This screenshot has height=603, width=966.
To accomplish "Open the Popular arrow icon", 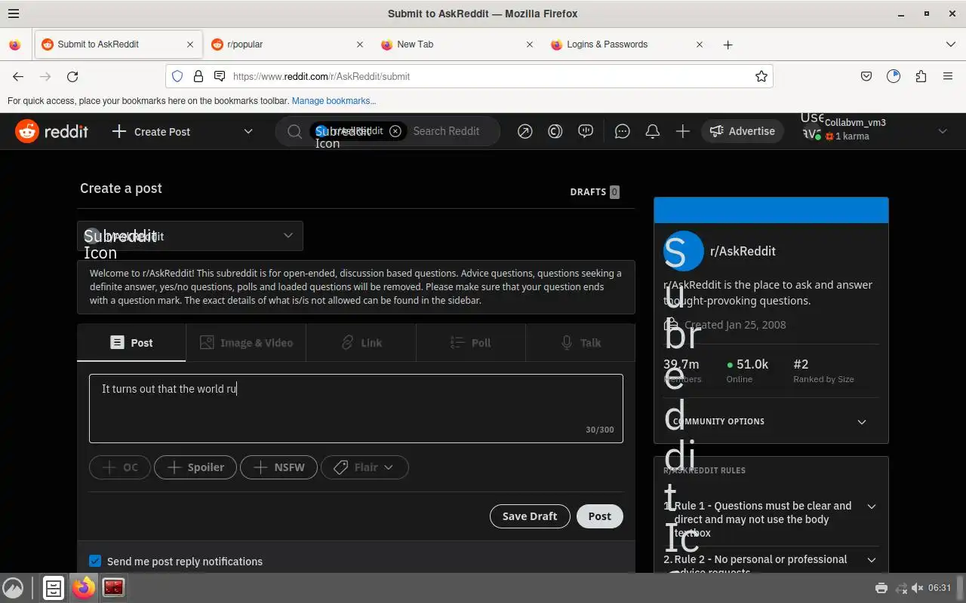I will [525, 131].
